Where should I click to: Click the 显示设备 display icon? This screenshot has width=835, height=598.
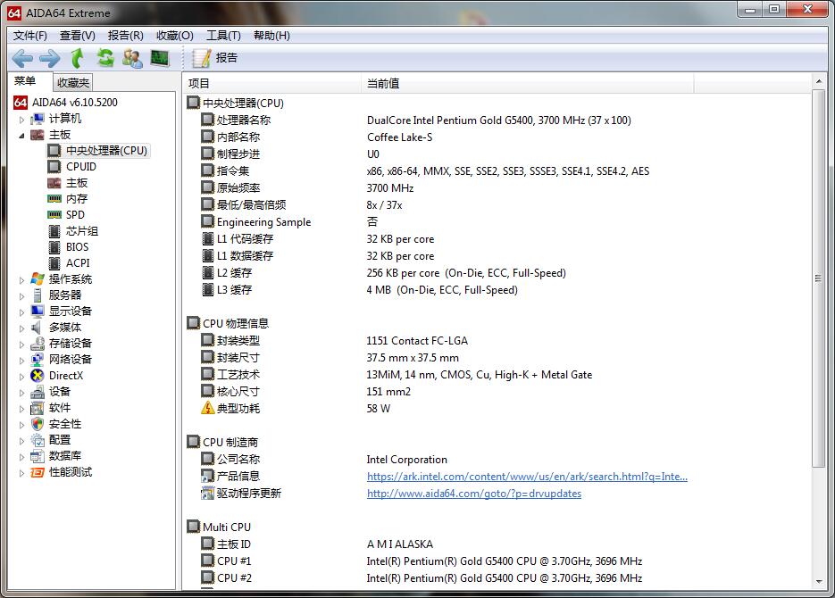[x=38, y=311]
